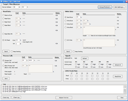This screenshot has height=101, width=128.
Task: Select the Block Process Call option
Action: 3,66
